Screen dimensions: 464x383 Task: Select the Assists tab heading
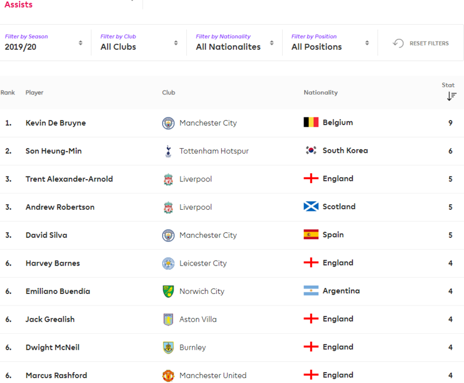pos(19,4)
